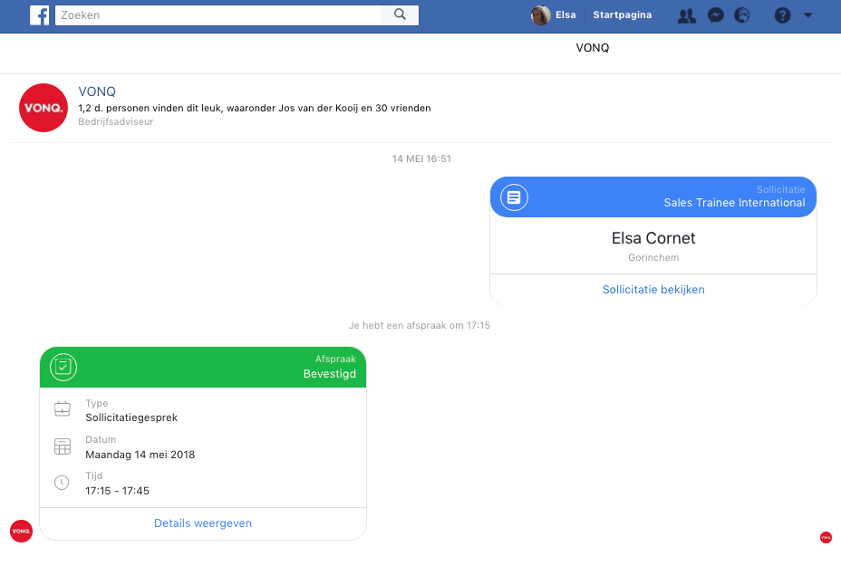Click the 17:15 - 17:45 time value
The image size is (841, 566).
point(118,491)
